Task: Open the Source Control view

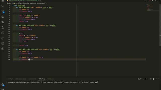Action: point(3,11)
